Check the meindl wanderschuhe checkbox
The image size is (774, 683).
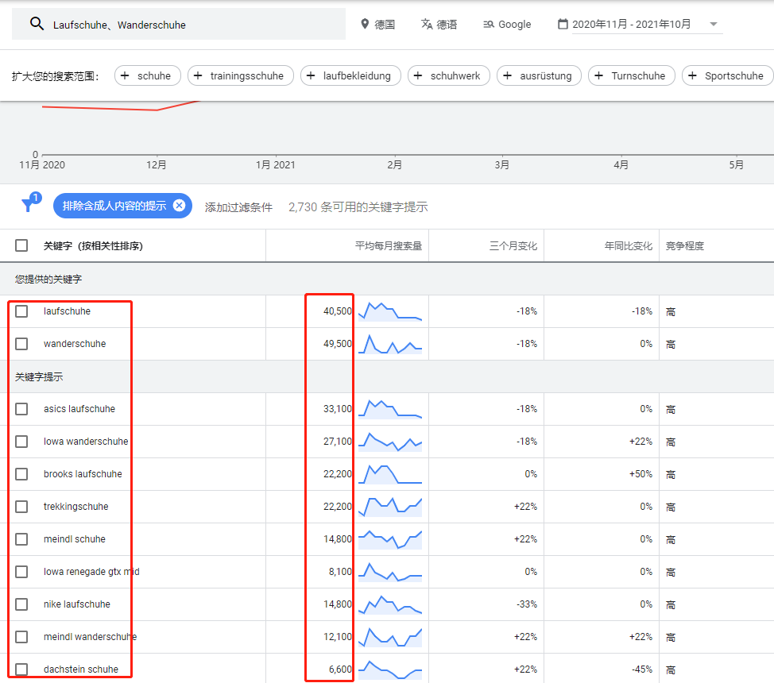coord(21,637)
